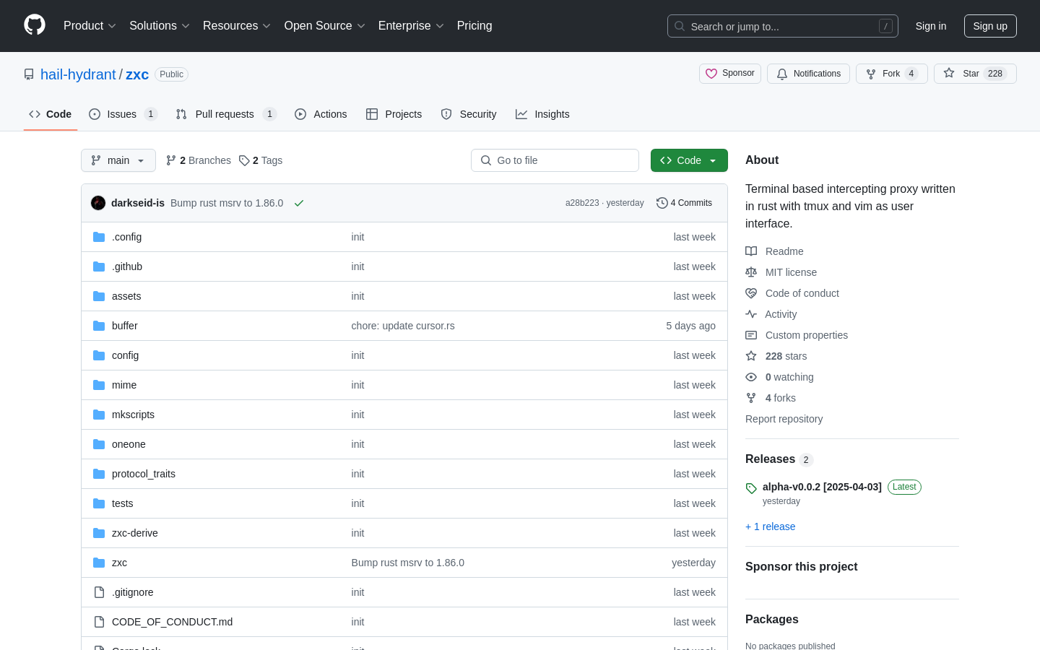Click the Activity pulse icon
Screen dimensions: 1040x650
pyautogui.click(x=751, y=314)
